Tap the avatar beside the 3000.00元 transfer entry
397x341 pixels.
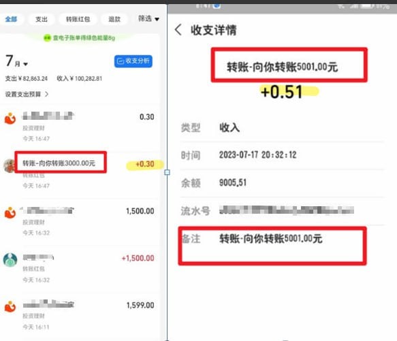coord(9,165)
